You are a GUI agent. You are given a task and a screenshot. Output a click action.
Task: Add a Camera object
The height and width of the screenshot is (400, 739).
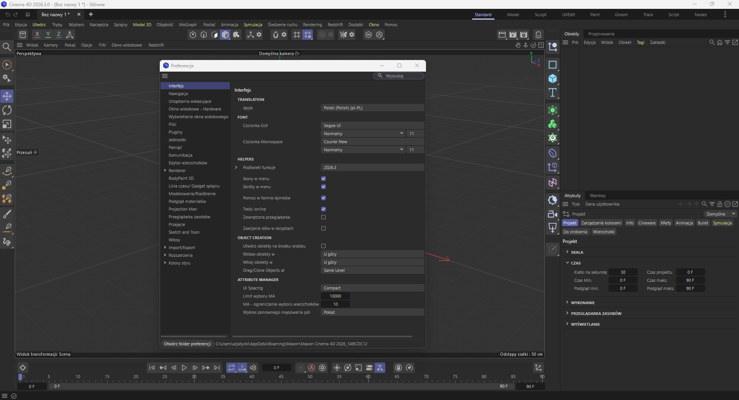click(x=553, y=214)
